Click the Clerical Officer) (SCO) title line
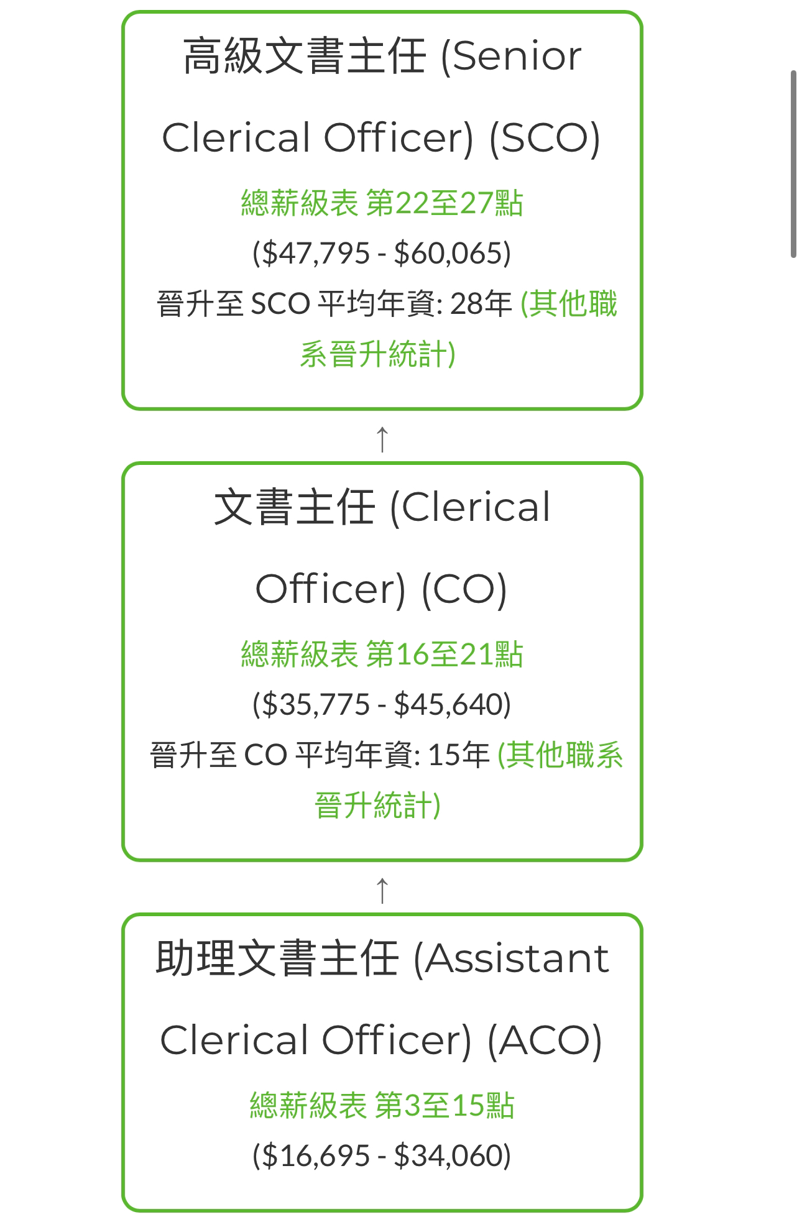 pos(382,138)
